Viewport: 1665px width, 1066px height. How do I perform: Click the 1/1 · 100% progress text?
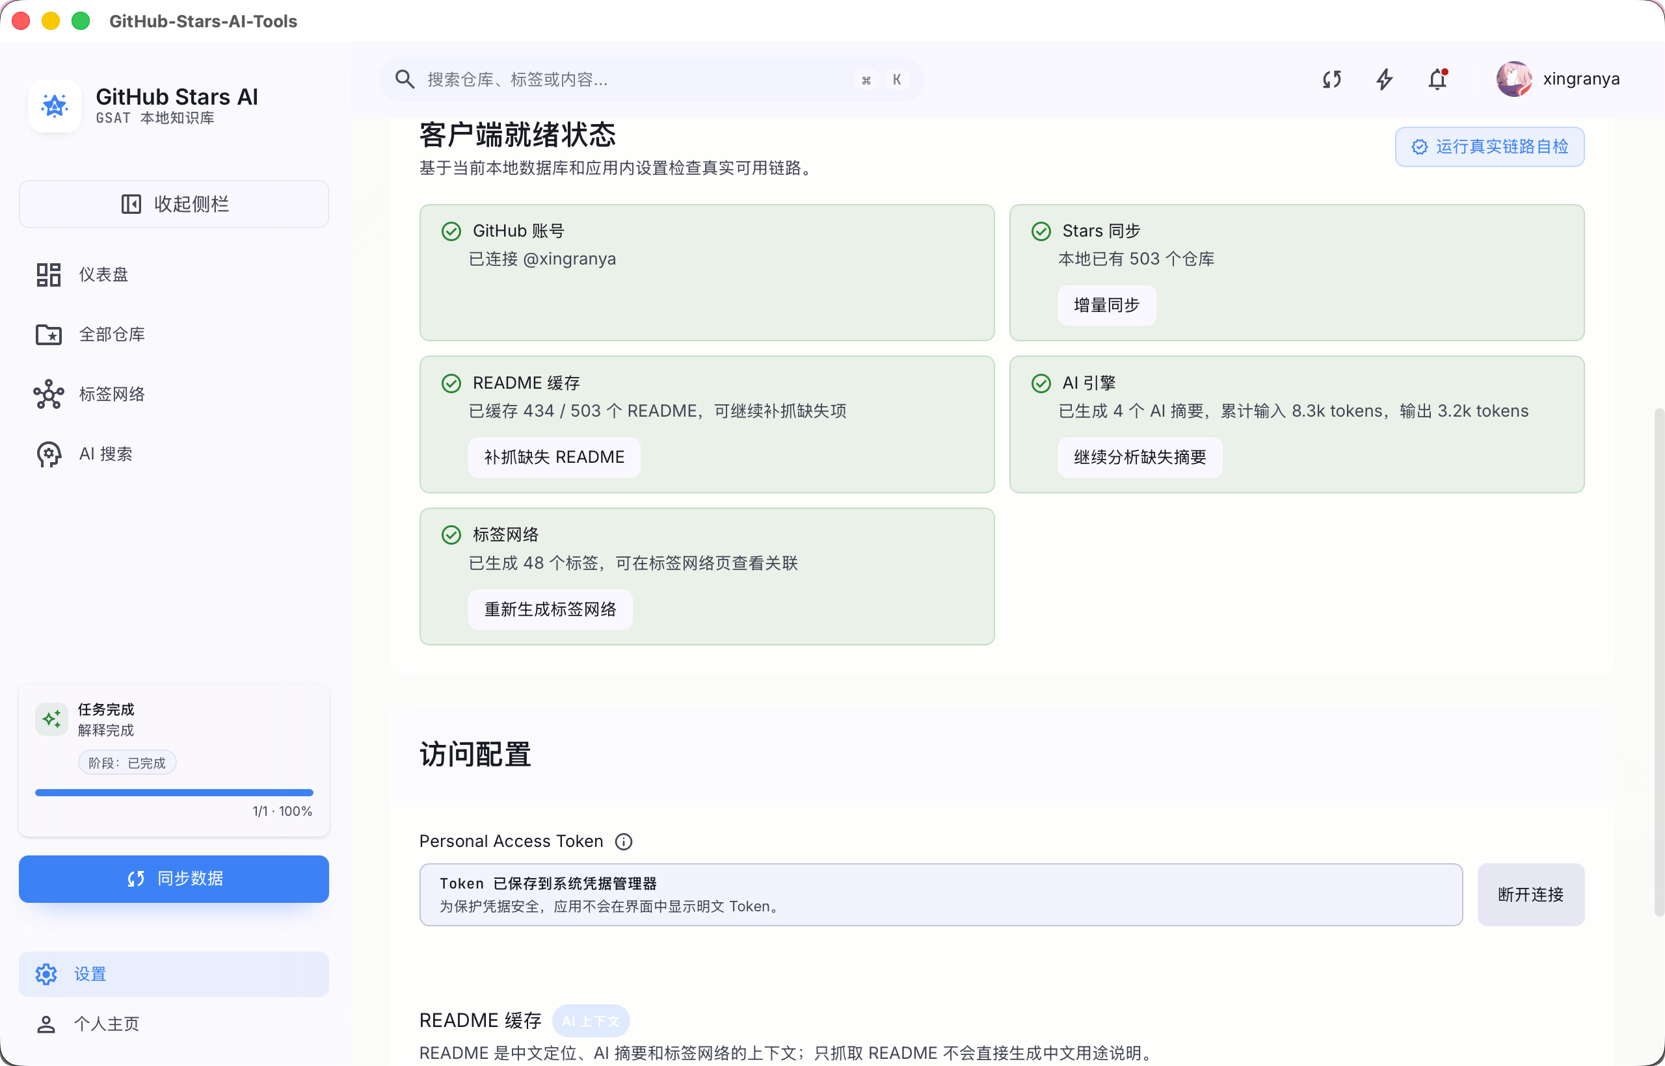pos(282,811)
